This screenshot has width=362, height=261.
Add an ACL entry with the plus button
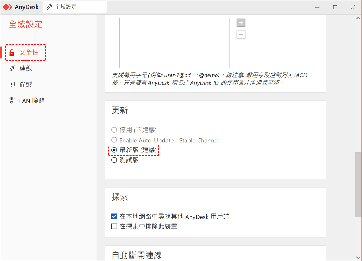pyautogui.click(x=241, y=23)
